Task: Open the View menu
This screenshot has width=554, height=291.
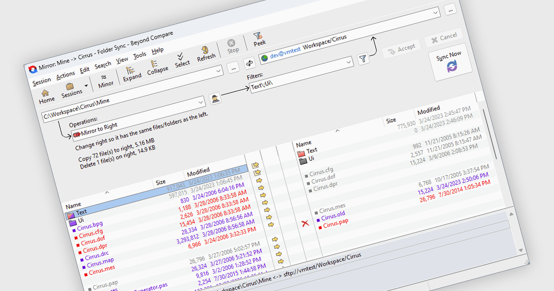Action: pyautogui.click(x=122, y=60)
